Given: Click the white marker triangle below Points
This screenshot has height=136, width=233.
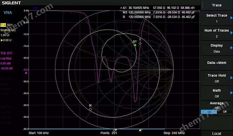Looking at the screenshot, I should (114, 130).
